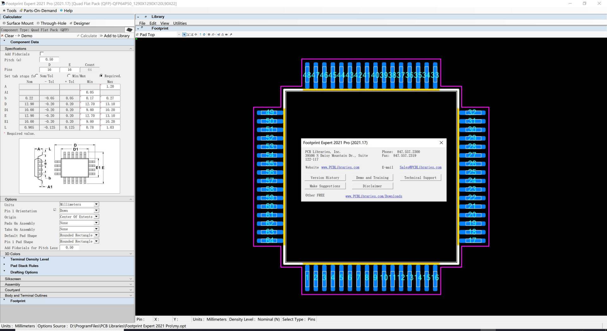This screenshot has width=607, height=331.
Task: Expand the Body and Terminal Outlines section
Action: click(x=131, y=296)
